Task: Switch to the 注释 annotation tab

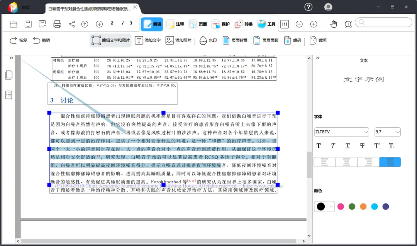Action: coord(175,24)
